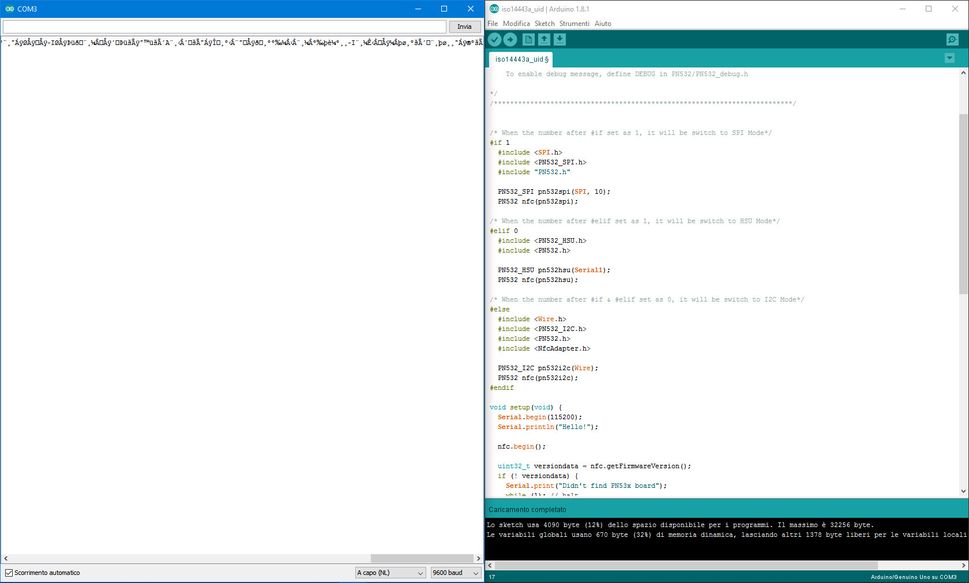Click the '#include <Wire.h>' line
This screenshot has height=583, width=969.
[x=532, y=319]
